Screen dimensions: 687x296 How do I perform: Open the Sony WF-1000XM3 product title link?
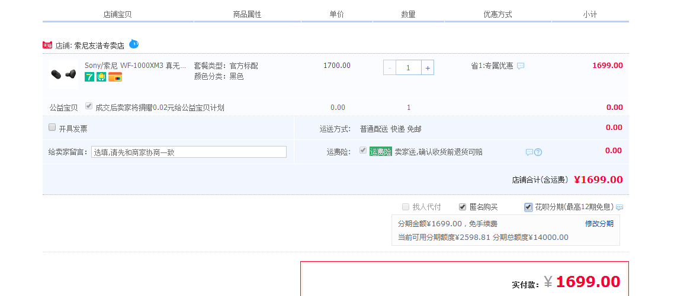[x=136, y=66]
